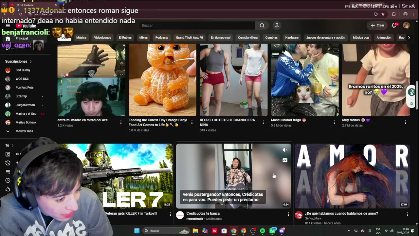
Task: Filter by Grand Theft Auto VI chip
Action: click(x=189, y=38)
